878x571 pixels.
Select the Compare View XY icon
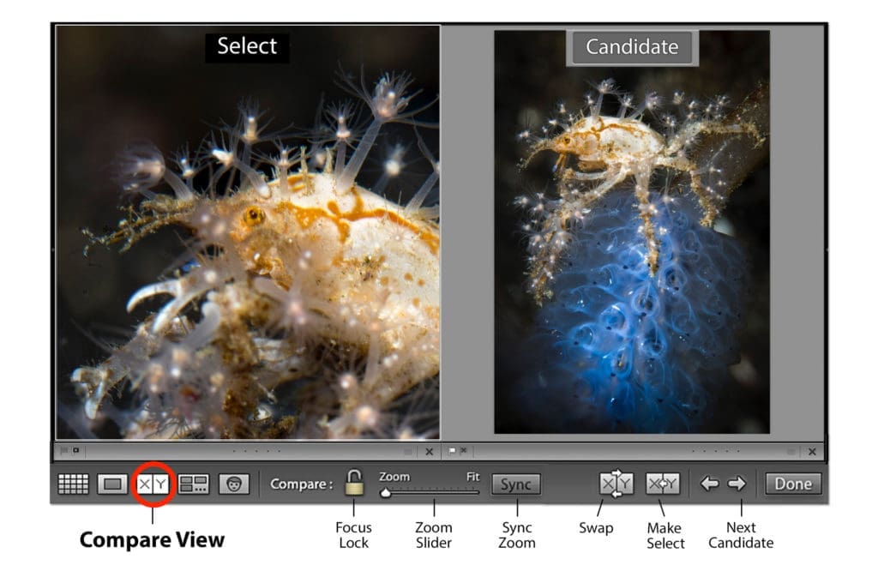pyautogui.click(x=153, y=484)
